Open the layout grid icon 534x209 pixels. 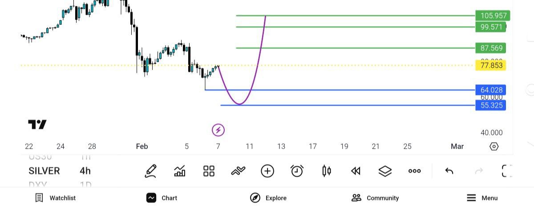click(209, 171)
